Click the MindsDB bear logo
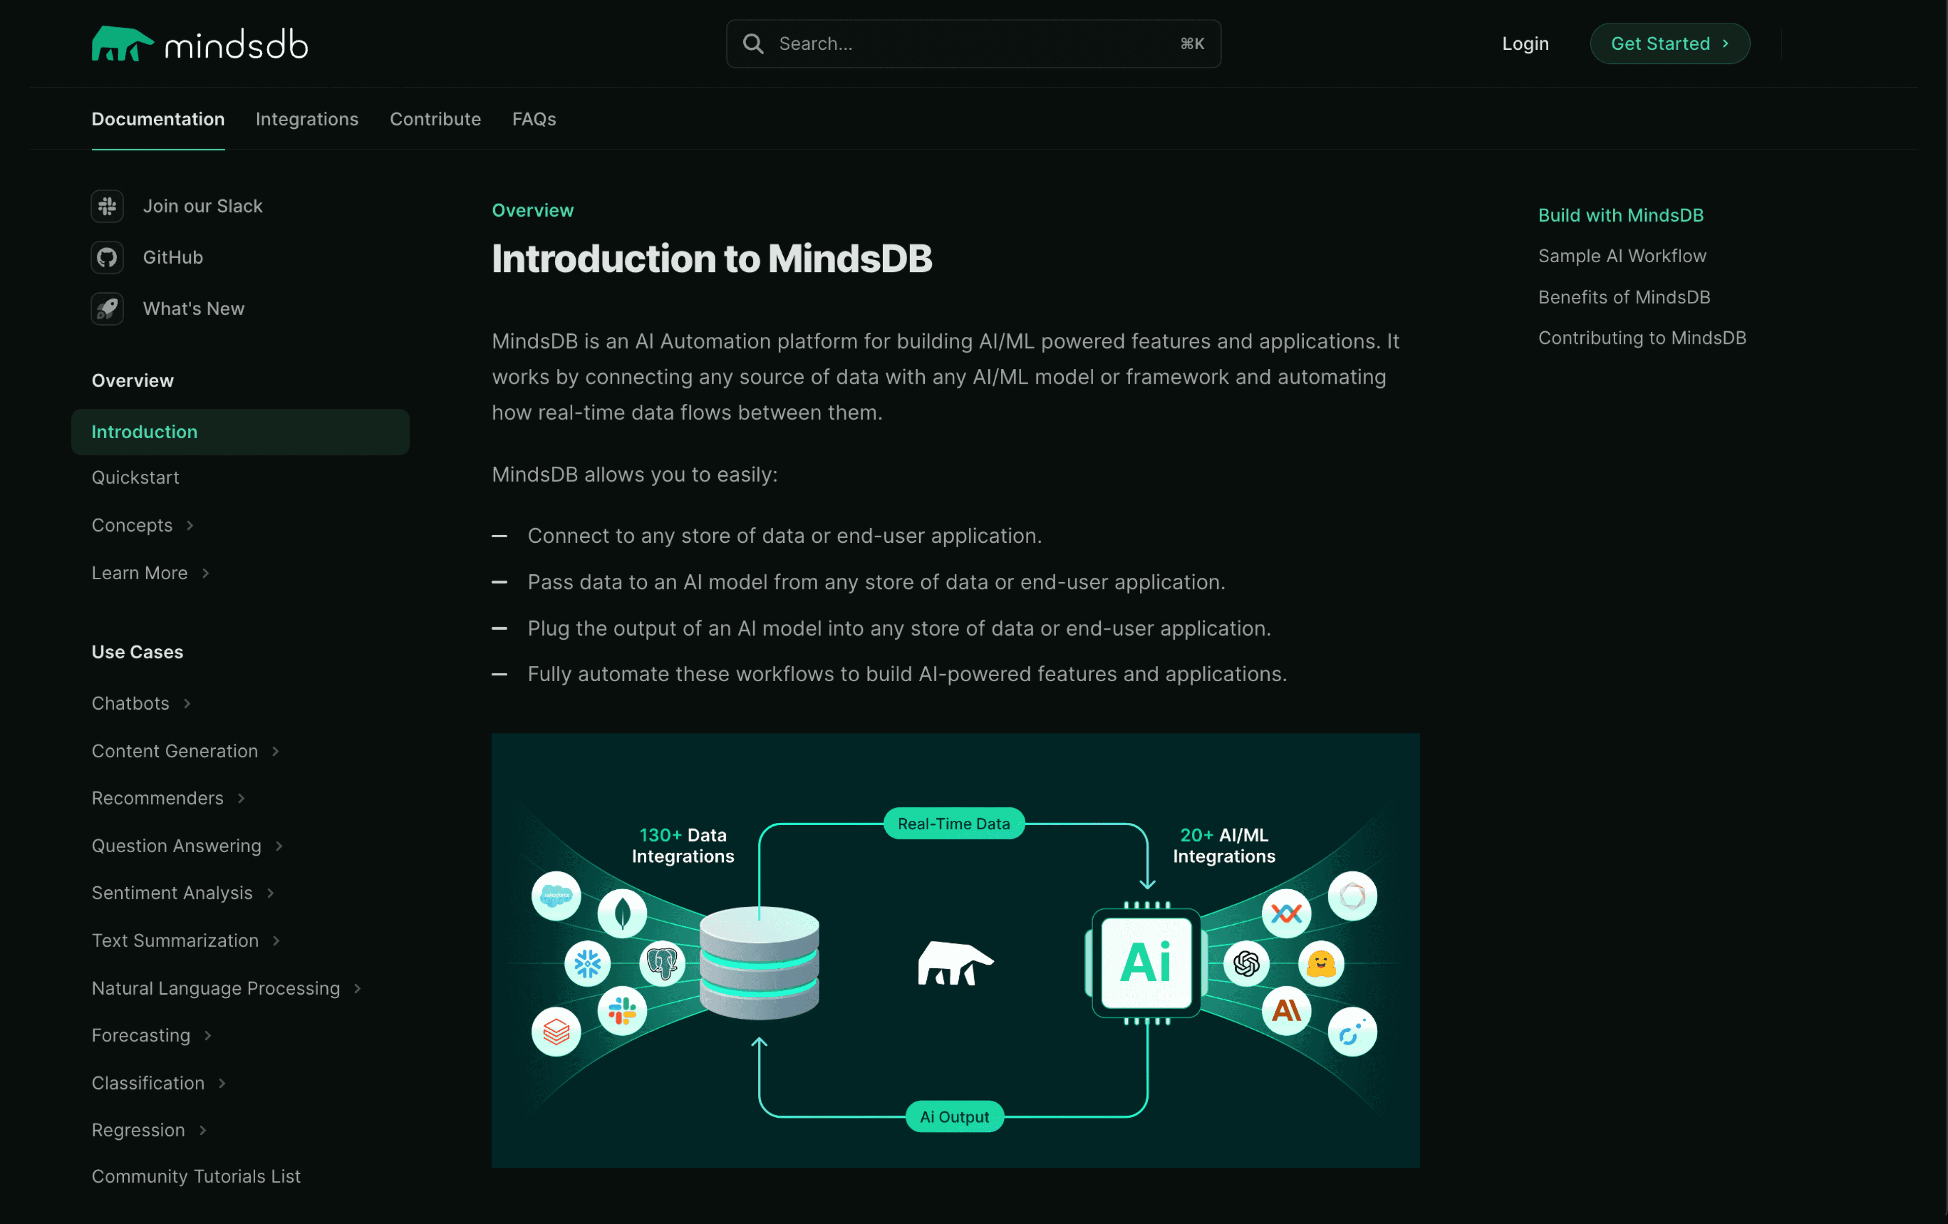 (122, 44)
